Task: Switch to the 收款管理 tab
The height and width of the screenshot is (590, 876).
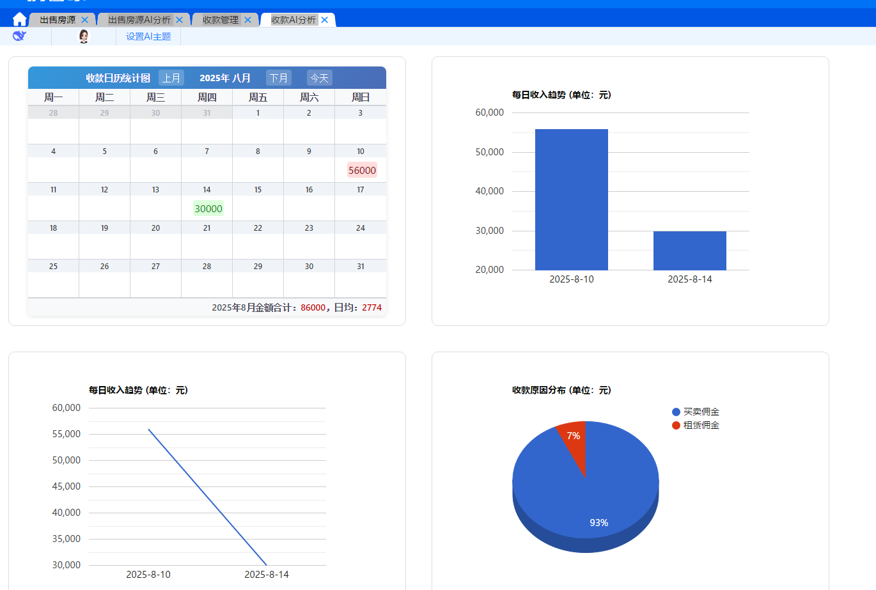Action: tap(220, 20)
